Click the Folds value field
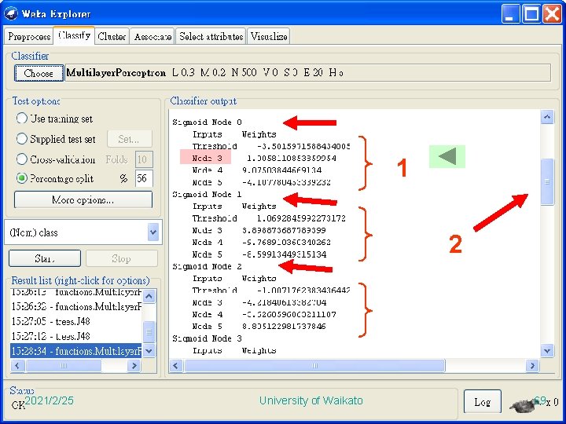The height and width of the screenshot is (424, 566). pos(144,159)
